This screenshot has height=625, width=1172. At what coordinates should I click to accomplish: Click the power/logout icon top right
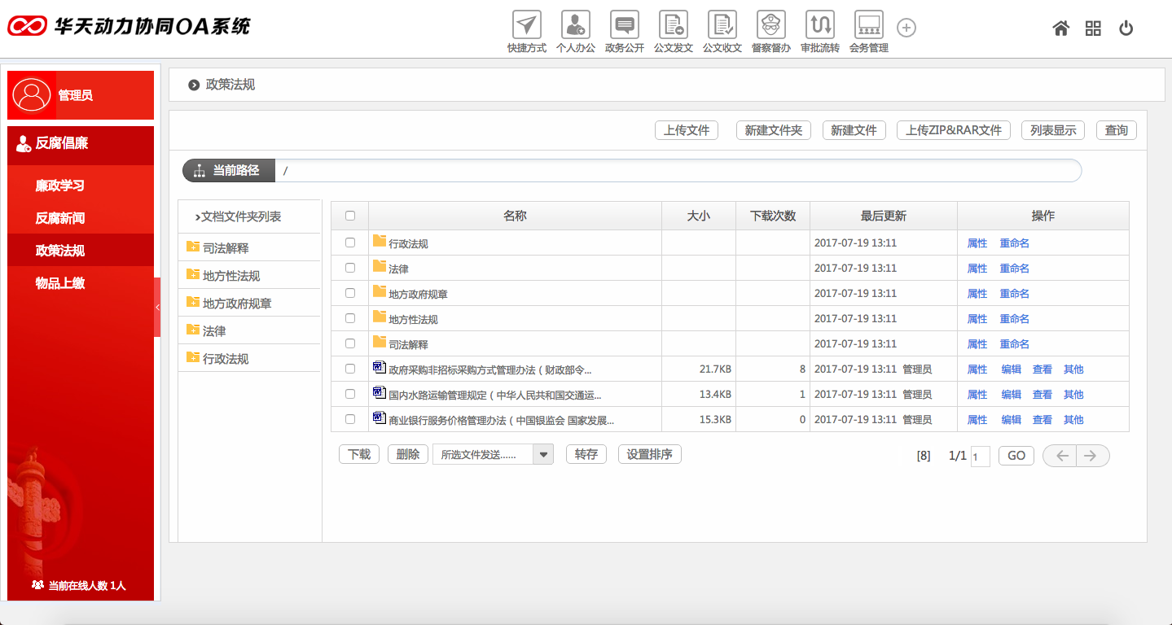point(1126,28)
